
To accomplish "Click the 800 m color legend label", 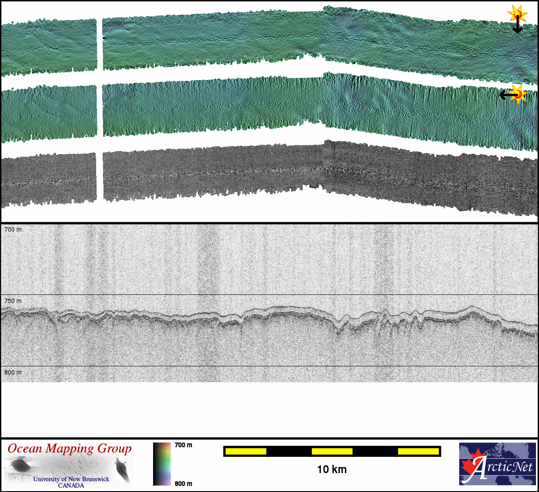I will [x=183, y=483].
